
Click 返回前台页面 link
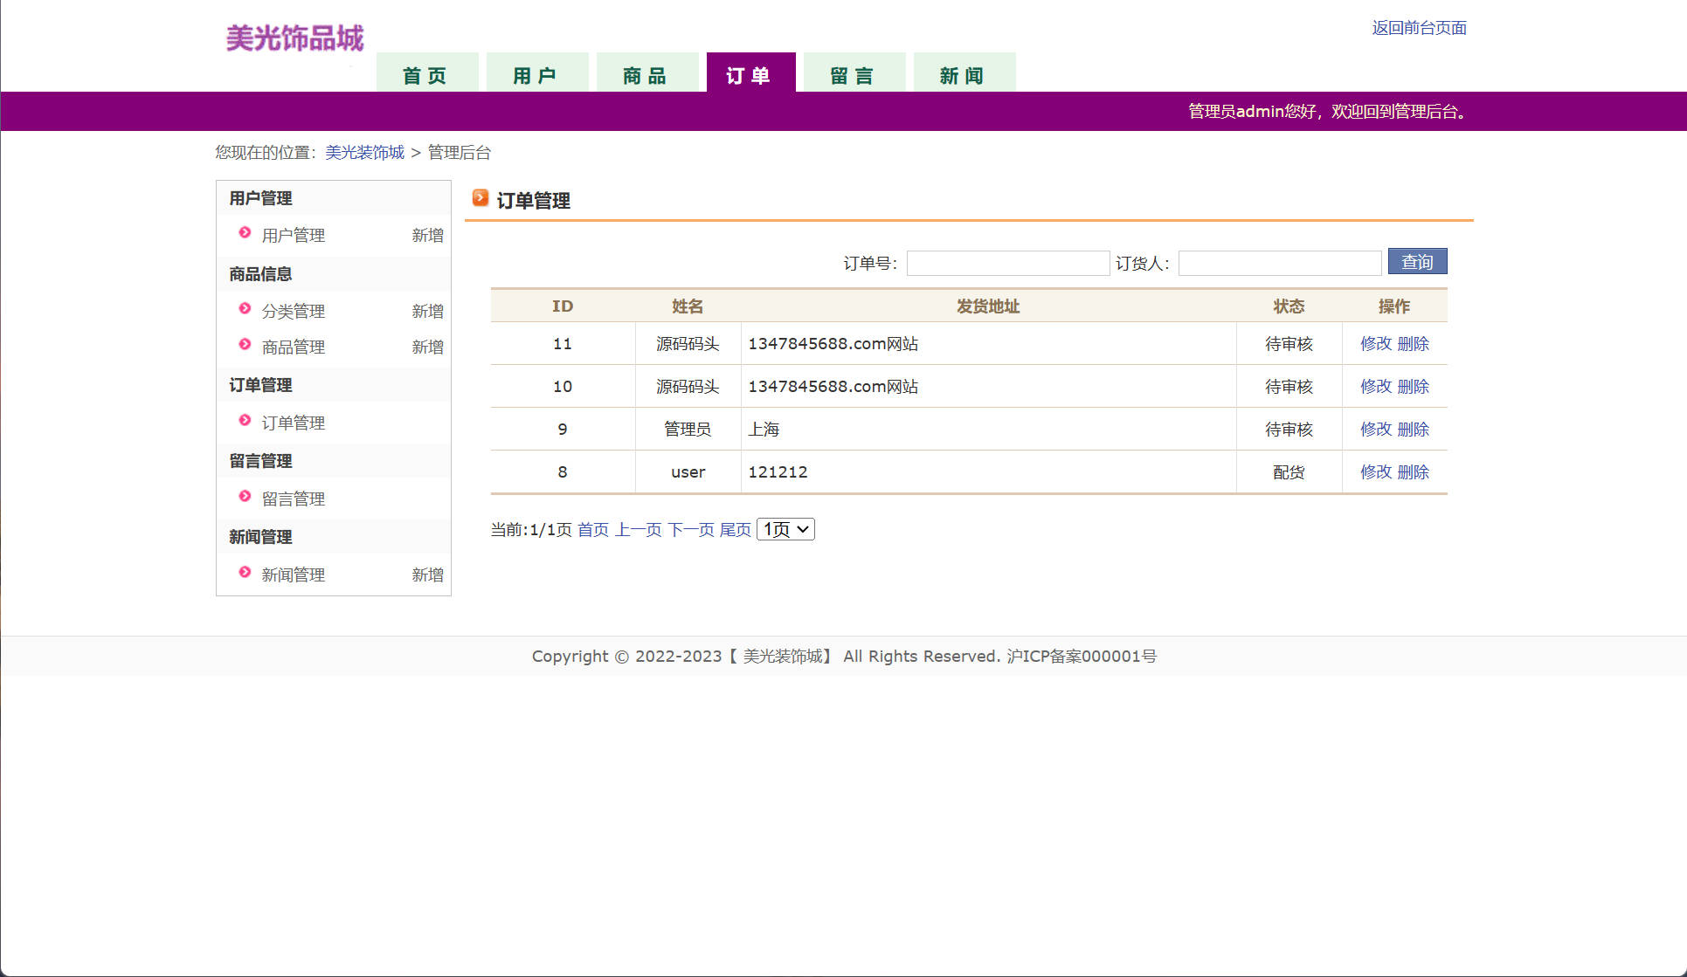(1419, 28)
